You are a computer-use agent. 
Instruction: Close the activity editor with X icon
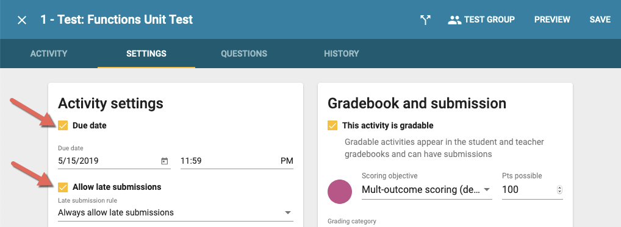[22, 20]
